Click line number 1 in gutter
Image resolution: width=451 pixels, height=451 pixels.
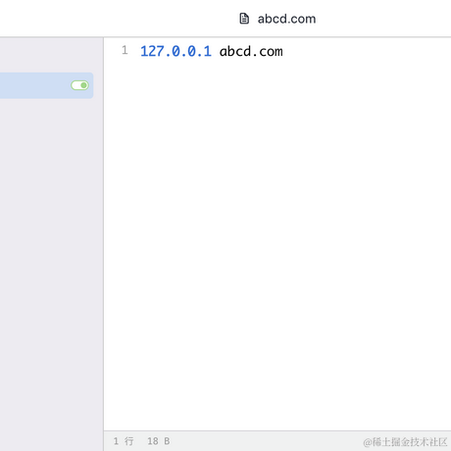coord(125,50)
